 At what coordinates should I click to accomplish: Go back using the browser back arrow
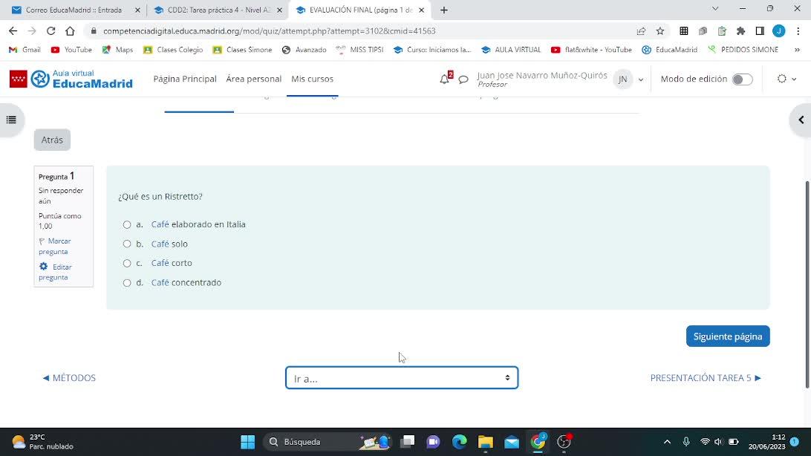13,31
